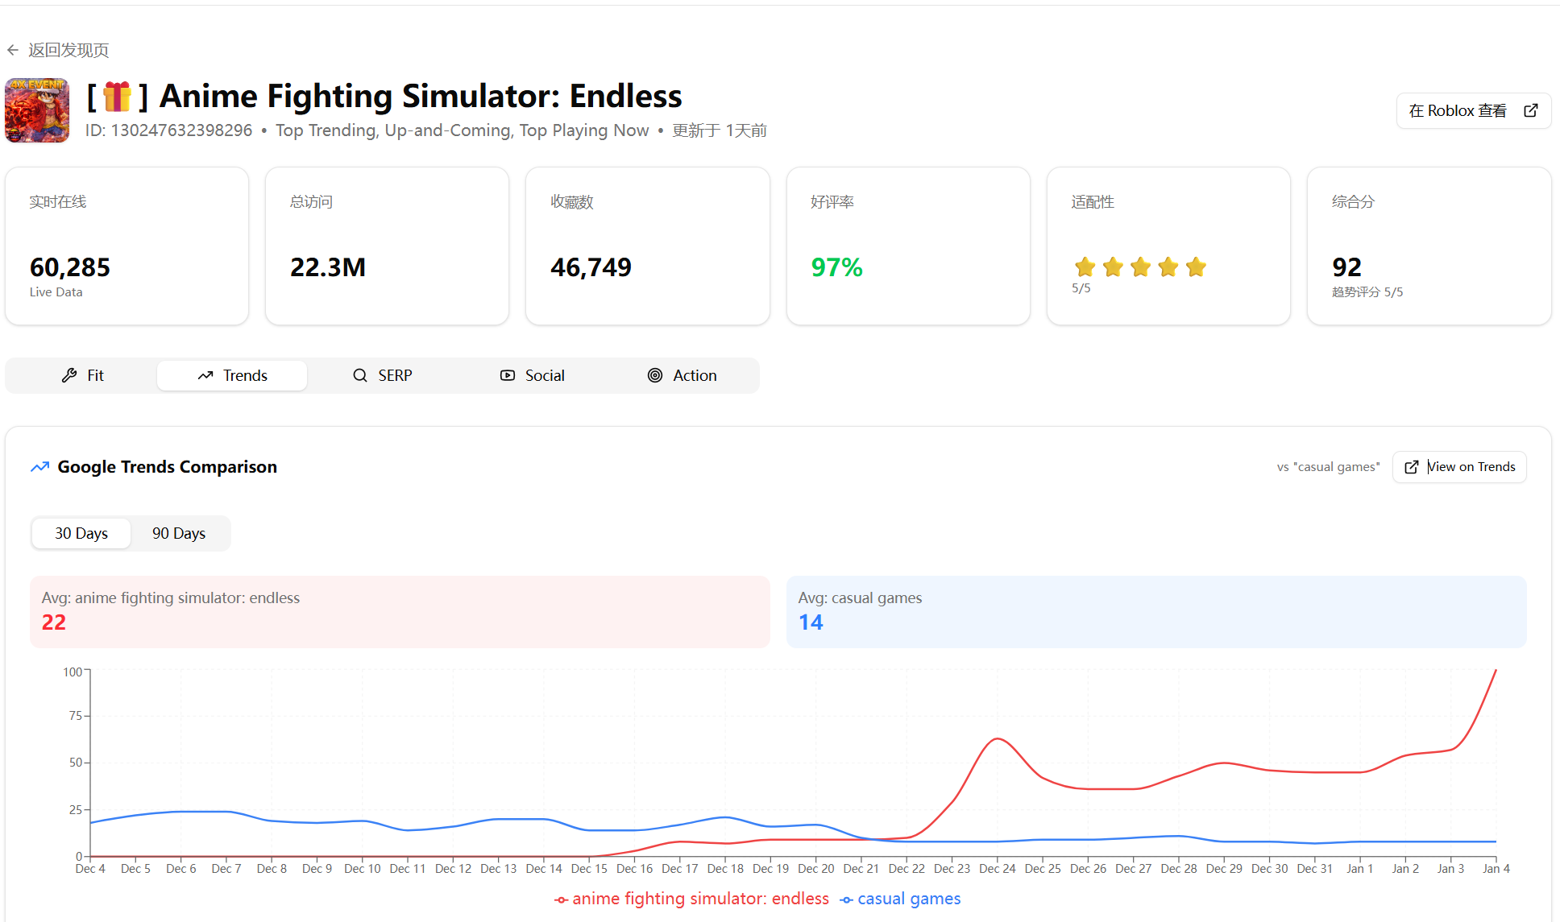
Task: Click the wrench icon on Fit tab
Action: pyautogui.click(x=69, y=375)
